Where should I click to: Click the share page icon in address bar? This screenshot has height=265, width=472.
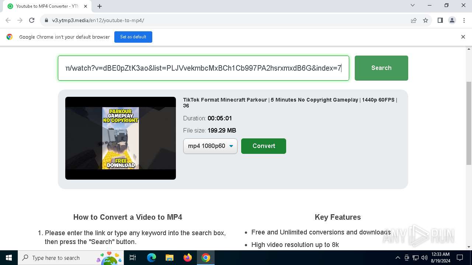click(414, 20)
